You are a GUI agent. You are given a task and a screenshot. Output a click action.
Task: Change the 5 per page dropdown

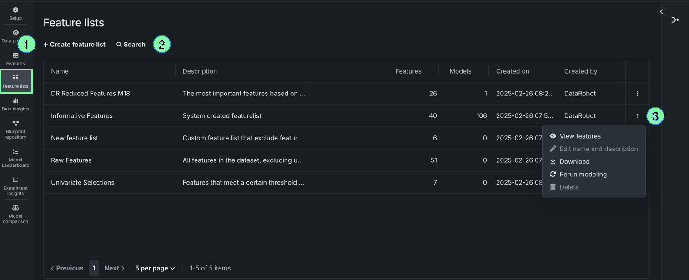point(155,268)
